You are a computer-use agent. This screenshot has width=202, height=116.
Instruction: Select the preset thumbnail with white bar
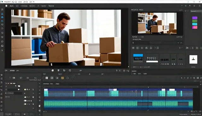click(x=152, y=60)
